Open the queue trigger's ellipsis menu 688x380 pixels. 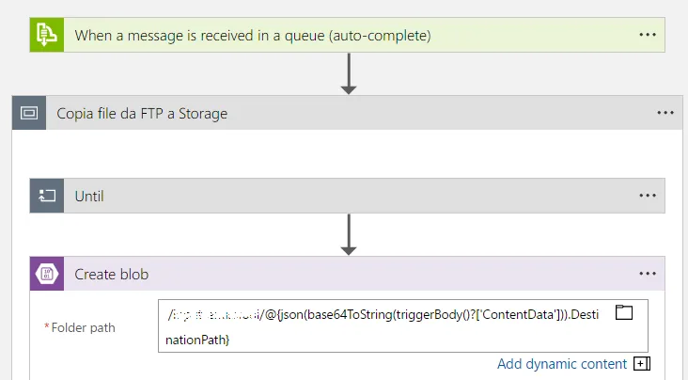(647, 35)
